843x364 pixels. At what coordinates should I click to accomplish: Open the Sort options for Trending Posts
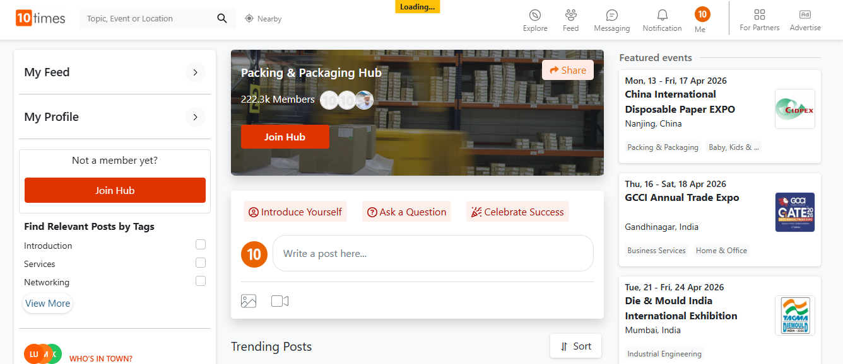point(575,346)
